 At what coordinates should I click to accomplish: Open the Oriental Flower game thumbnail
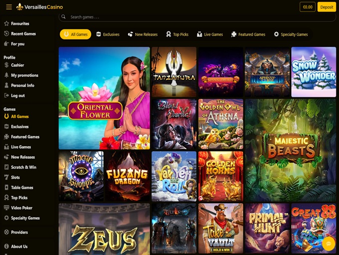click(104, 98)
